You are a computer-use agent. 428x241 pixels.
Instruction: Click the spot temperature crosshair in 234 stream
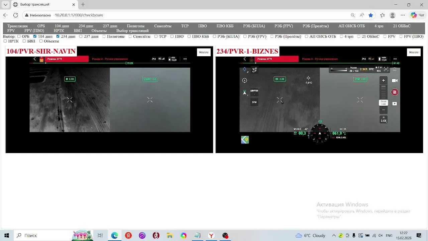pyautogui.click(x=308, y=78)
